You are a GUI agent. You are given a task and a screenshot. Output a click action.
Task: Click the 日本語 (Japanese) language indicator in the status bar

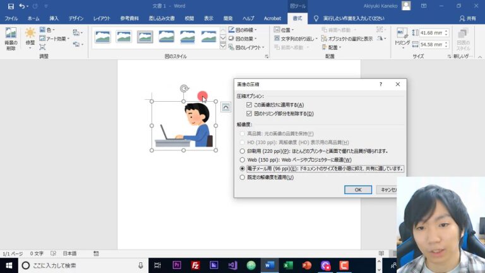point(69,253)
